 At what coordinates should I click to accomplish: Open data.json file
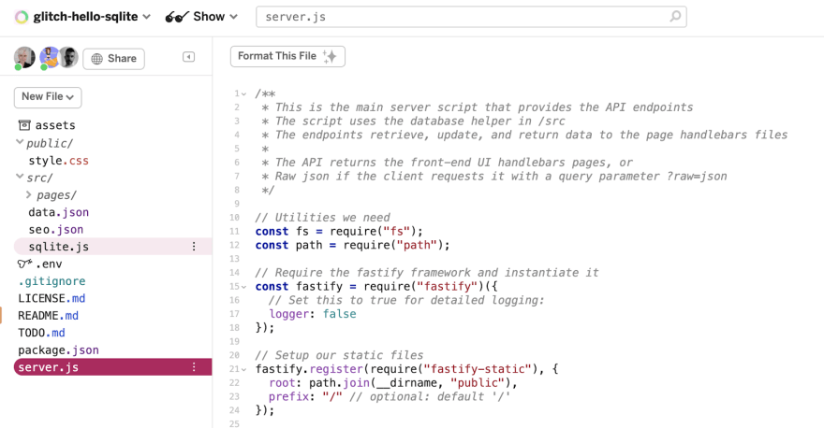tap(58, 212)
